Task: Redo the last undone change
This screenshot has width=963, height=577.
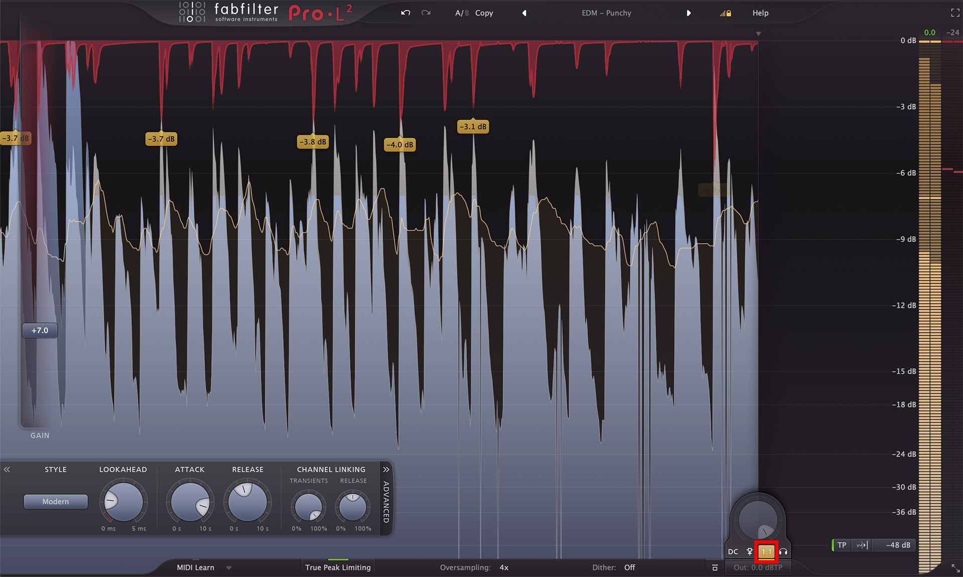Action: point(426,13)
